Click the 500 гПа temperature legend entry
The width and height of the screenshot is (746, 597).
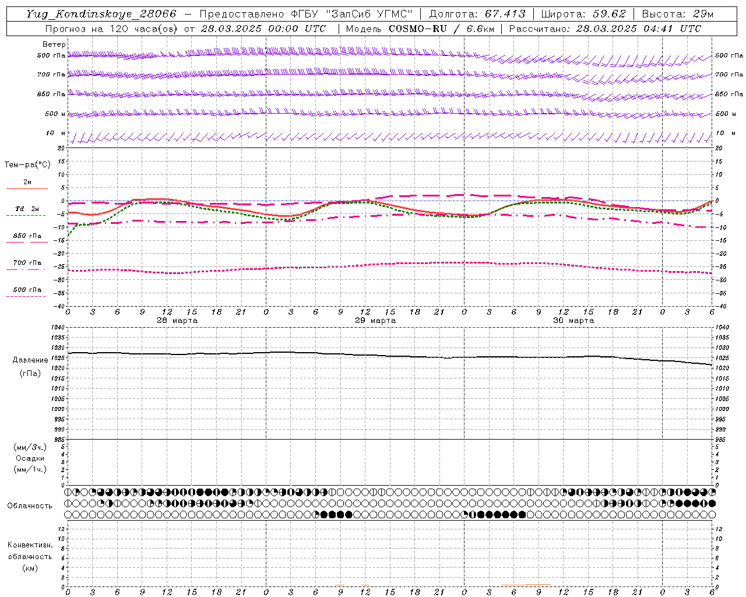coord(27,290)
